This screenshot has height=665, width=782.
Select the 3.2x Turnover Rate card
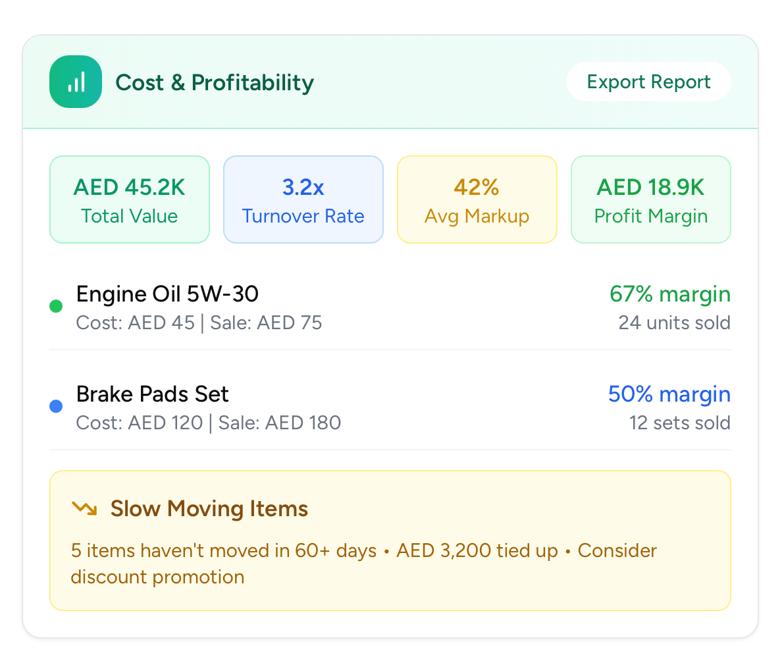[303, 199]
